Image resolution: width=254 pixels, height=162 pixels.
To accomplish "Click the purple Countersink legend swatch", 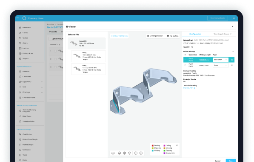I will click(164, 153).
